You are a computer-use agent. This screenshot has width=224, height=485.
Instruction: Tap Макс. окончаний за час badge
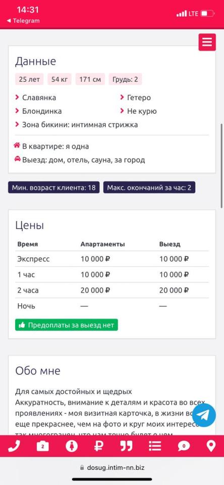(149, 187)
